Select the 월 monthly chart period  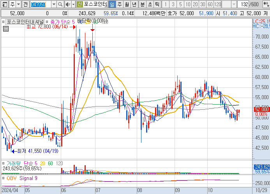[127, 4]
